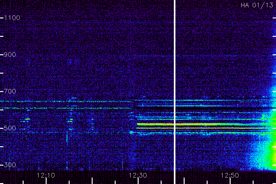Click the 700 frequency axis label
Image resolution: width=276 pixels, height=184 pixels.
click(x=10, y=91)
